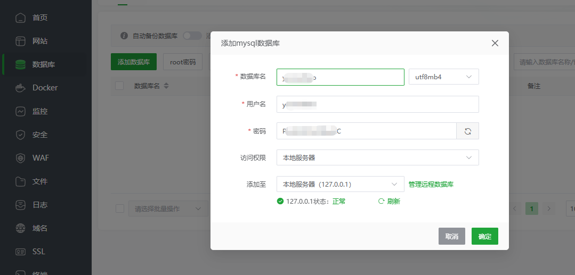Click the Domain (域名) globe sidebar icon
This screenshot has height=275, width=575.
[21, 229]
